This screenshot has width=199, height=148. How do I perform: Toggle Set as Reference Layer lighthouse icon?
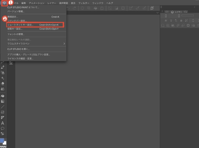coord(171,20)
